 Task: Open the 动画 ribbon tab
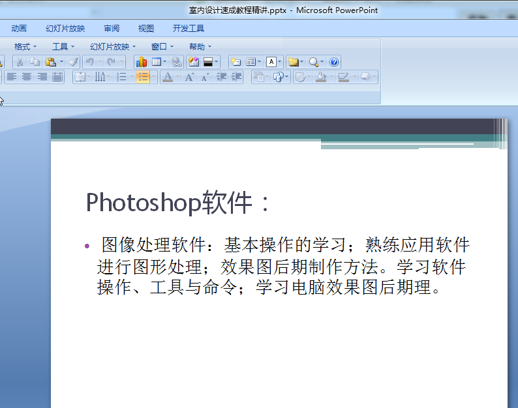point(19,29)
